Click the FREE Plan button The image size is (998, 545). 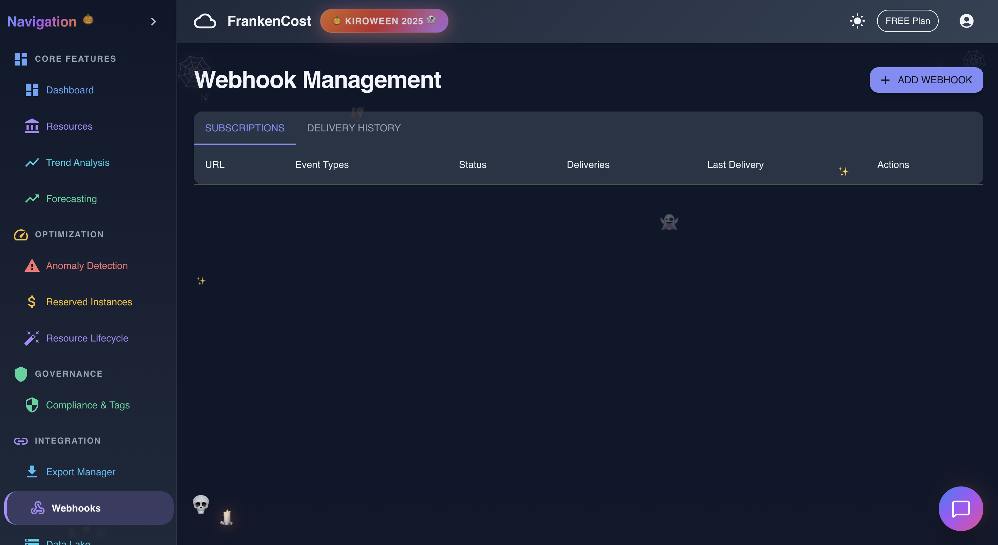907,21
